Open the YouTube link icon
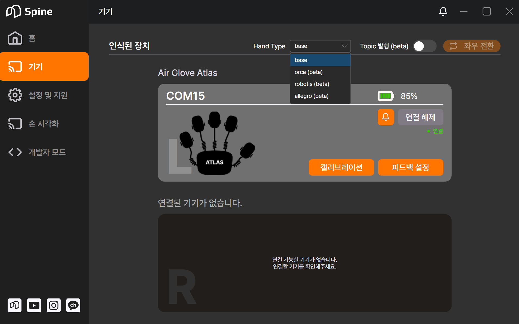The width and height of the screenshot is (519, 324). [x=34, y=305]
